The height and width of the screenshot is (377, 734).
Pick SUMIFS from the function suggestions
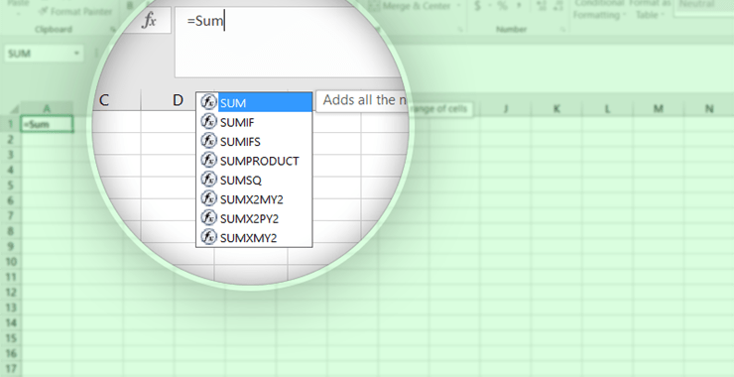click(254, 142)
